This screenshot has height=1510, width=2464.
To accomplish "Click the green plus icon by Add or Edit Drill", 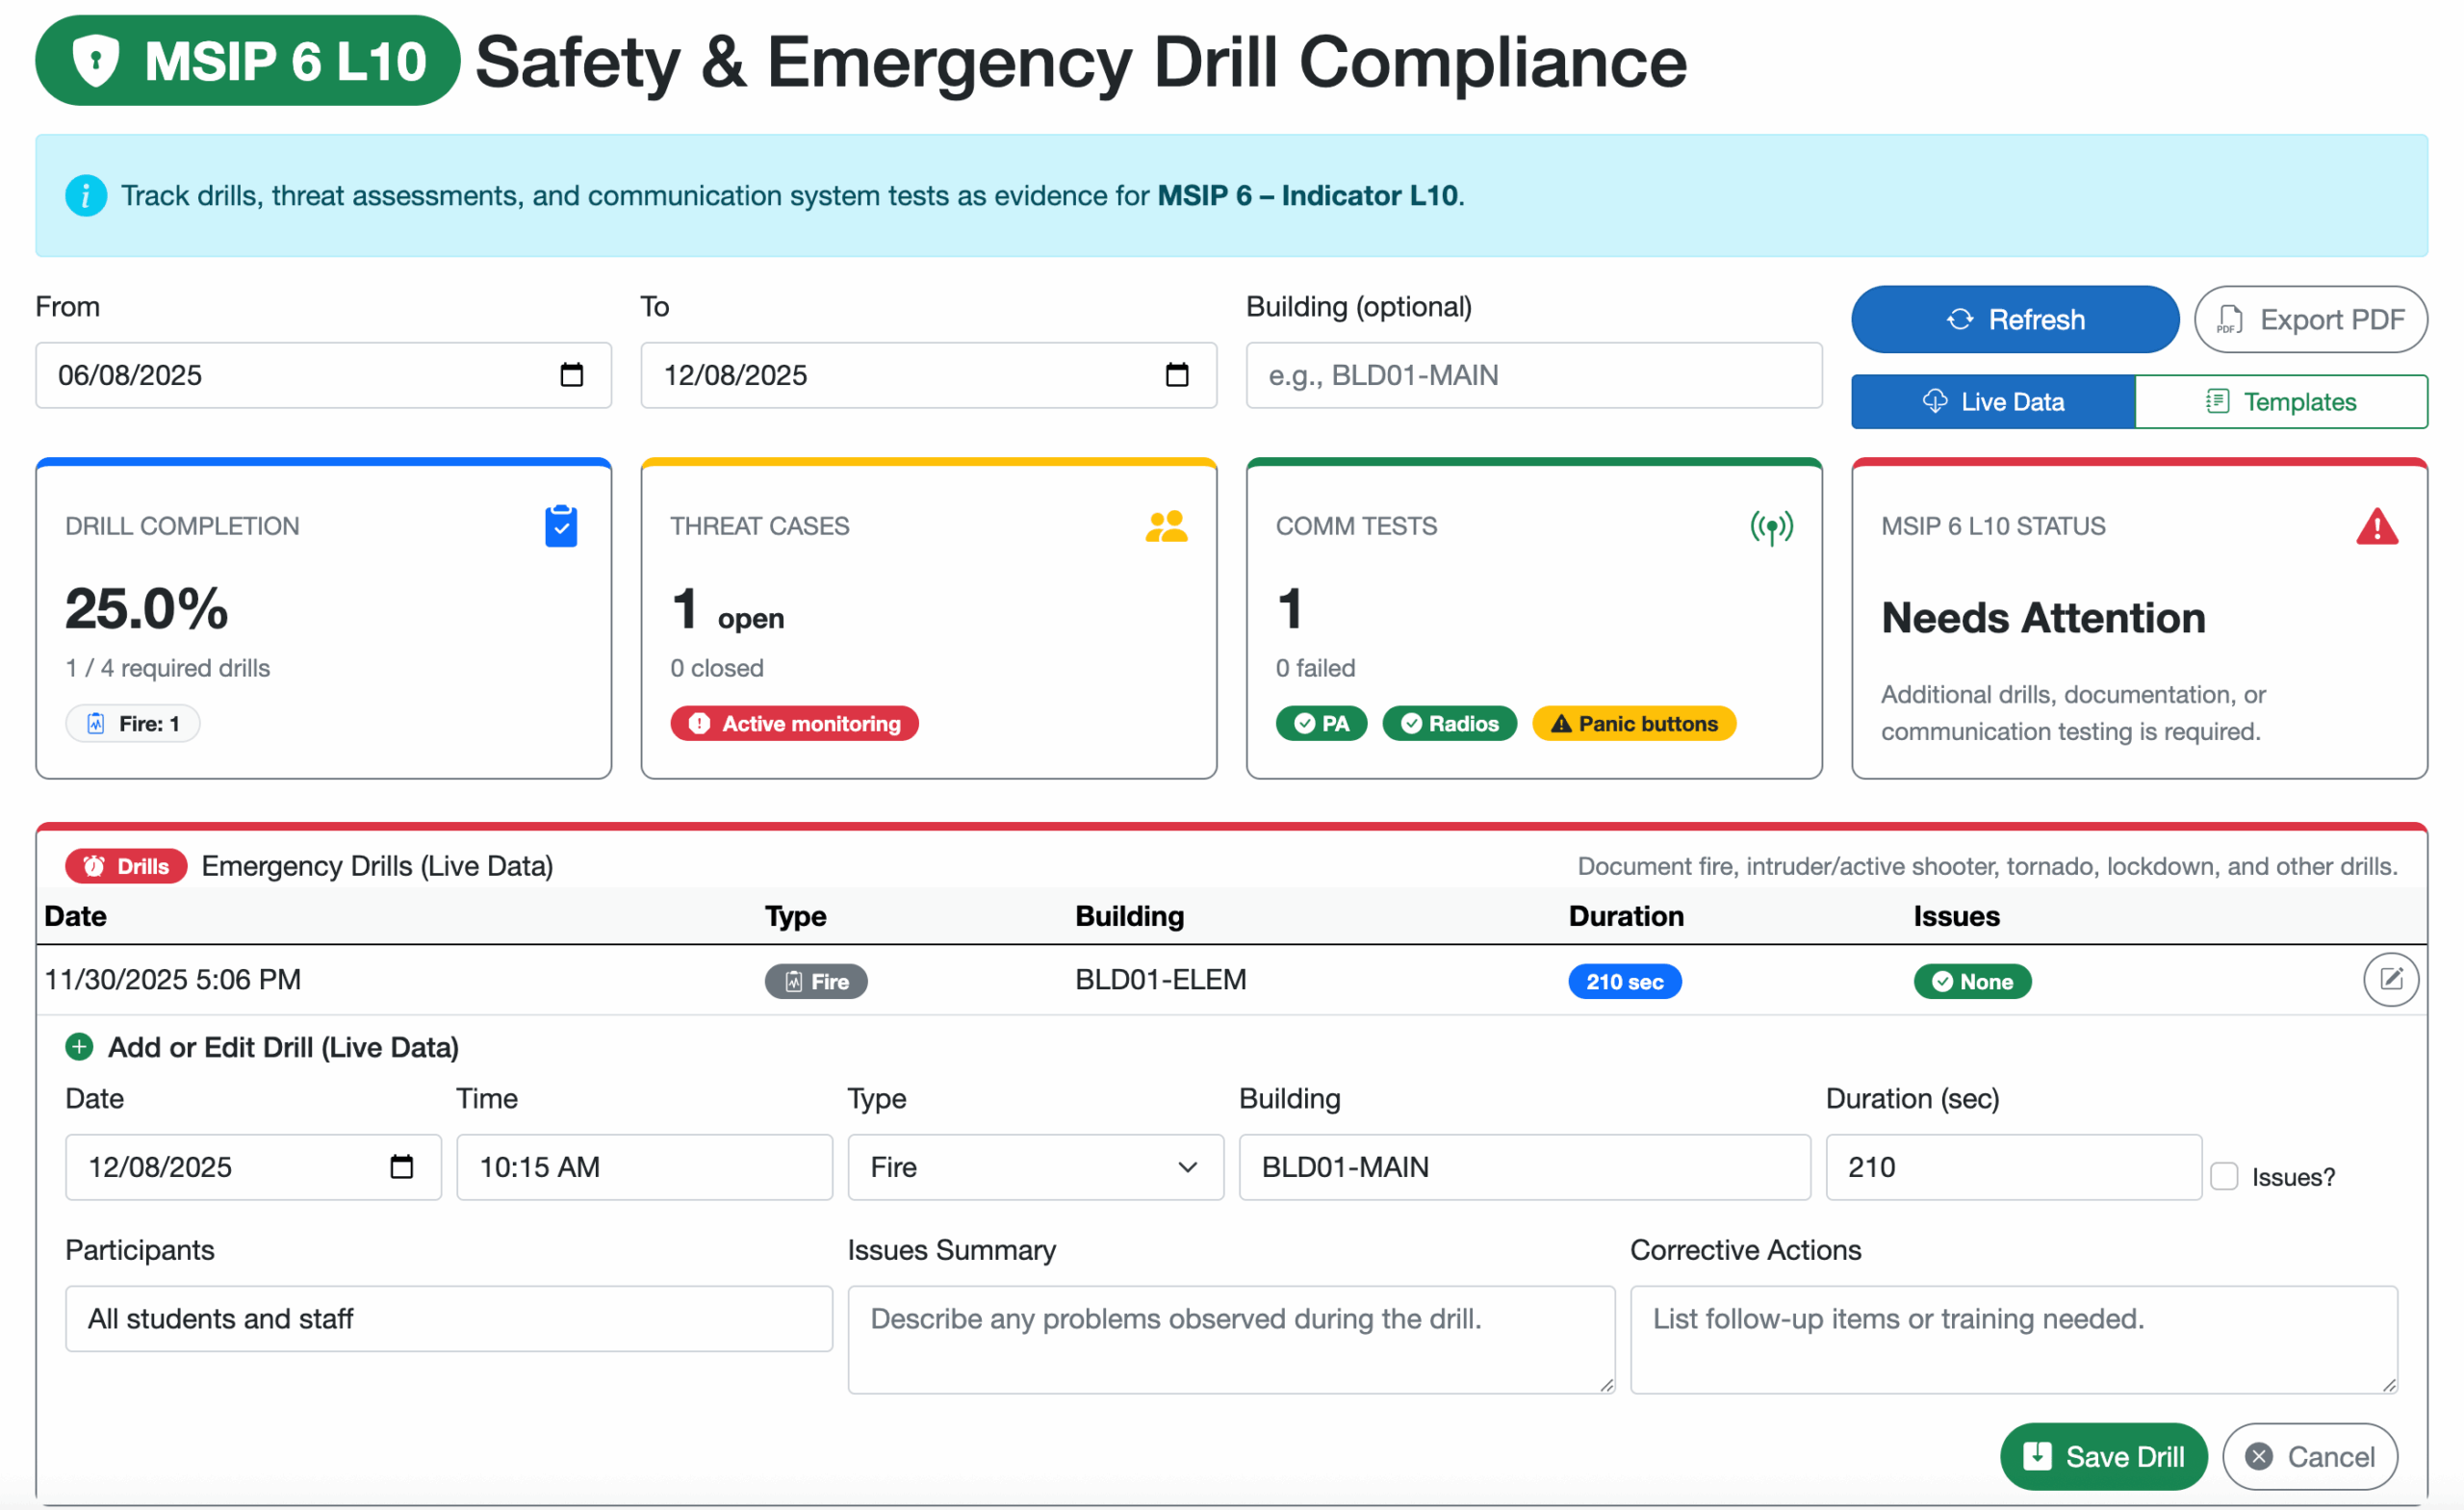I will tap(79, 1047).
